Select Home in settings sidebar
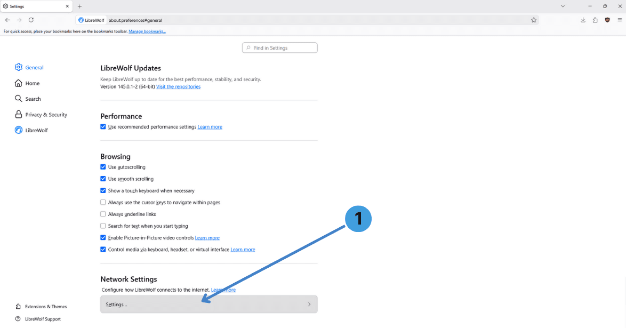The height and width of the screenshot is (328, 626). pyautogui.click(x=27, y=83)
